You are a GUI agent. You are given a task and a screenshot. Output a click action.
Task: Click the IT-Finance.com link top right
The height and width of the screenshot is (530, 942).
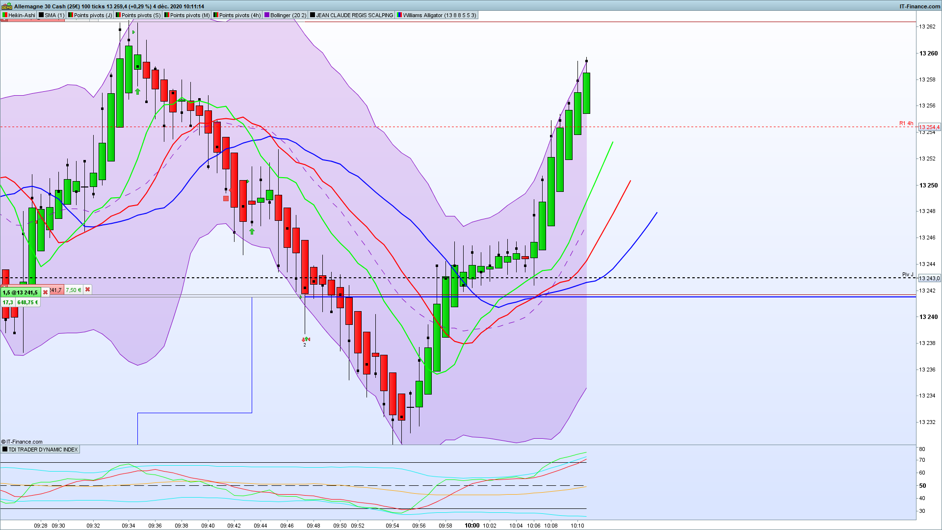(919, 6)
